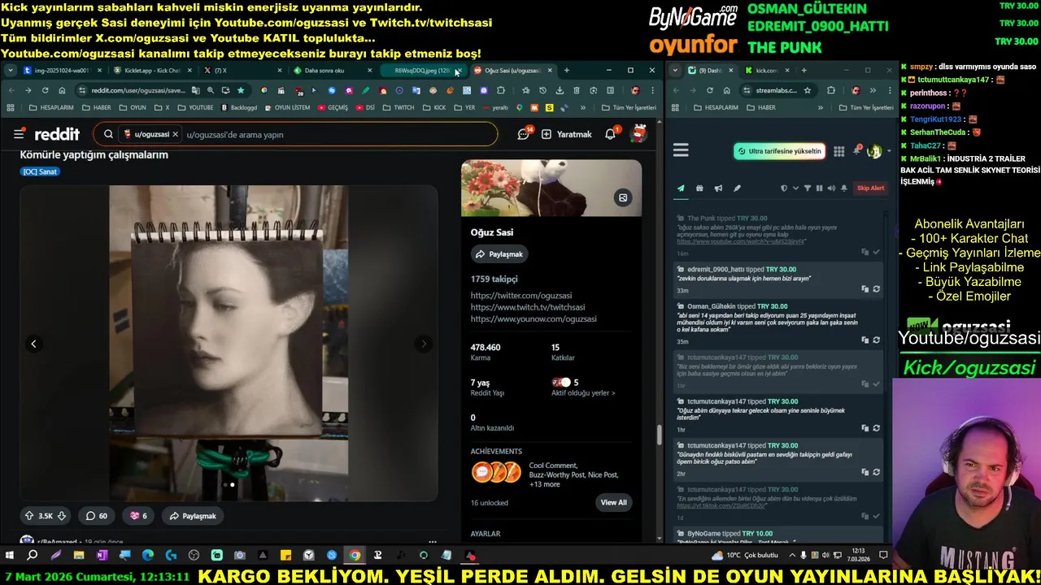1041x585 pixels.
Task: Click Skip Alert button
Action: (x=870, y=188)
